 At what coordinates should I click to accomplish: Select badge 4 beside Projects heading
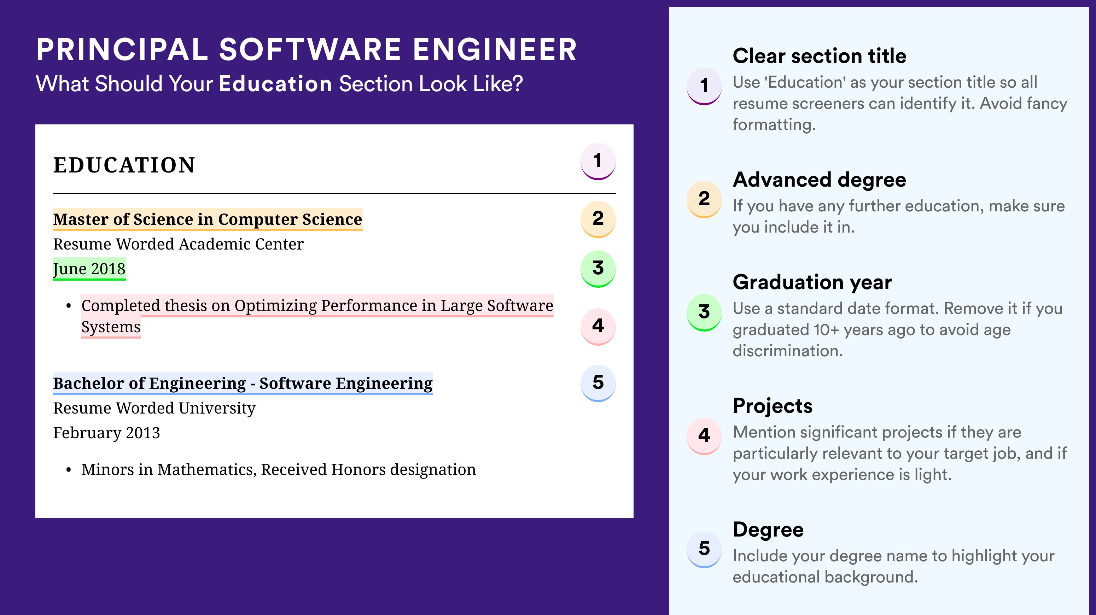tap(704, 436)
